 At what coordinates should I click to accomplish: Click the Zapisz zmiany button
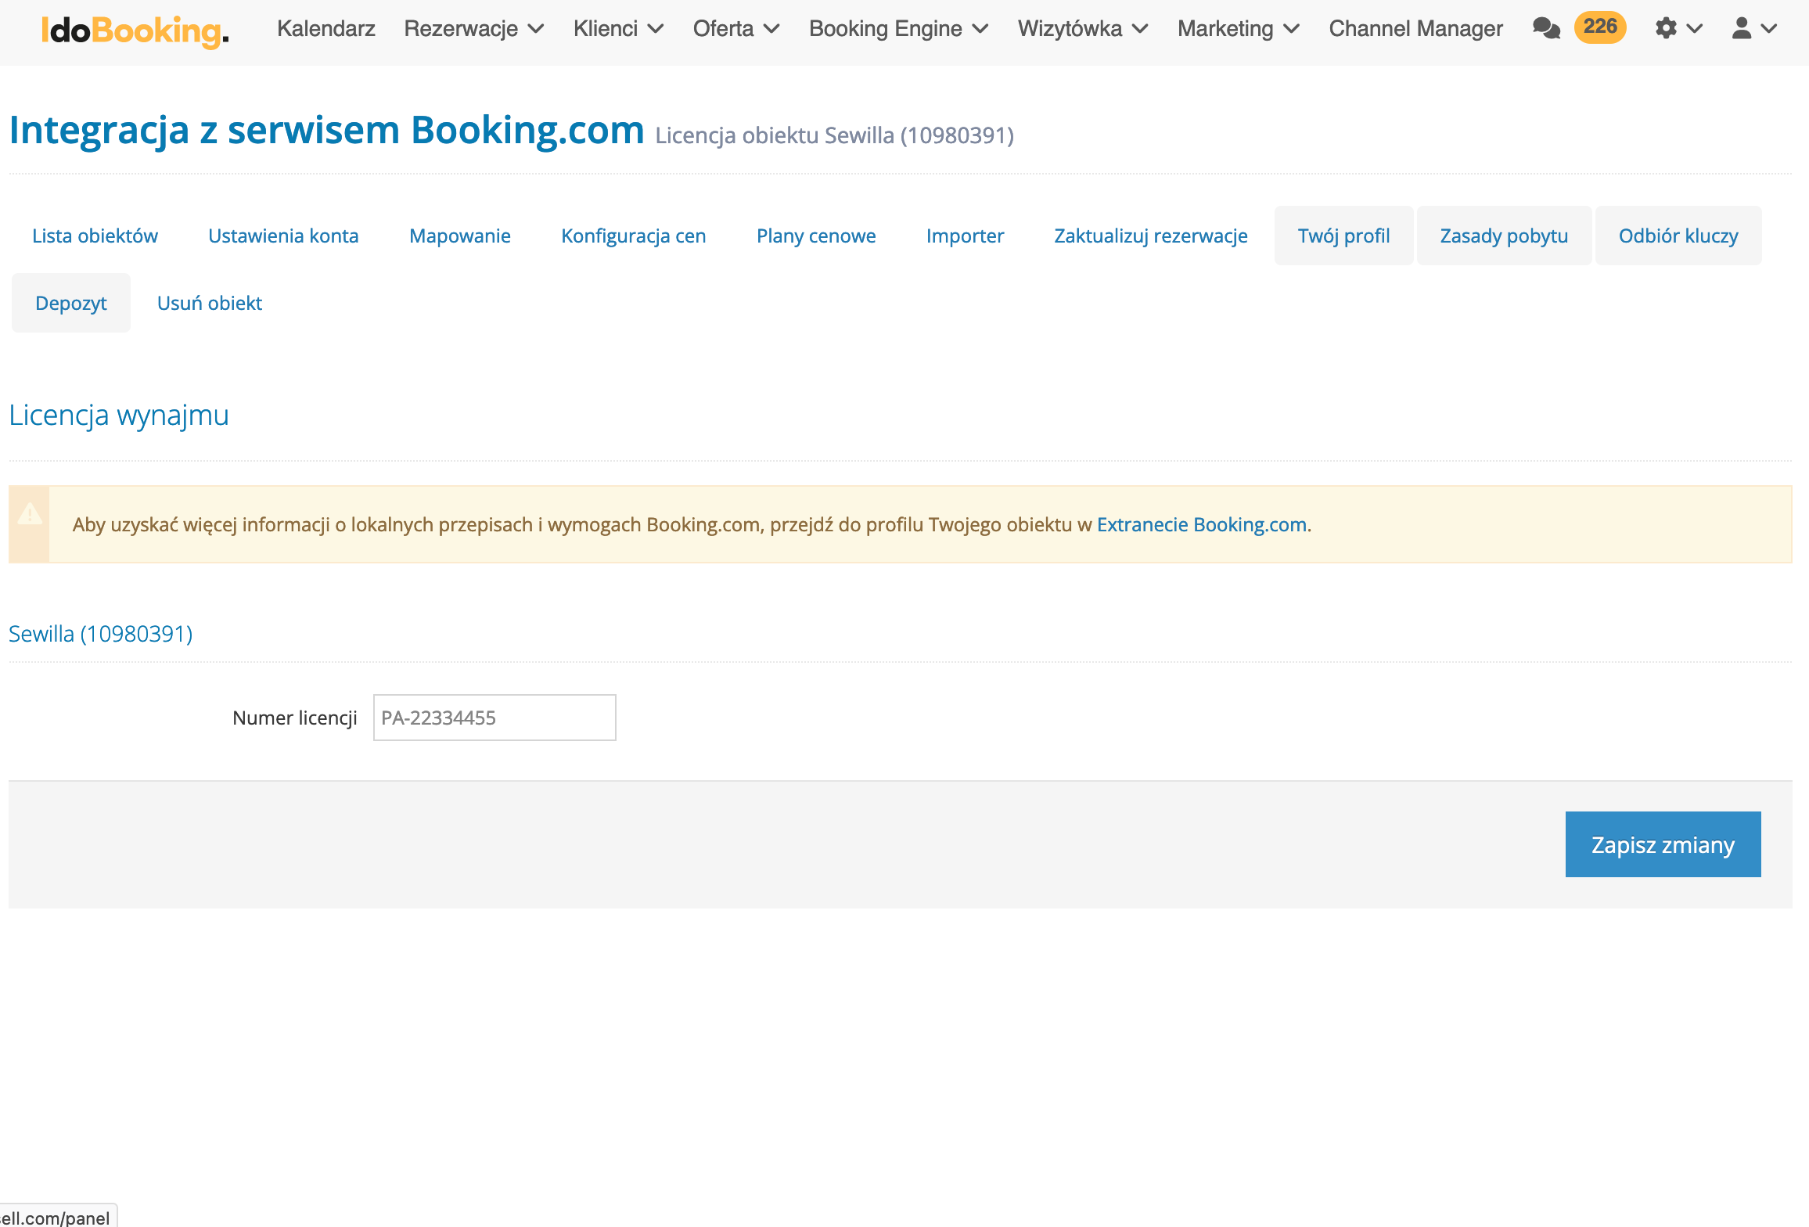point(1662,844)
